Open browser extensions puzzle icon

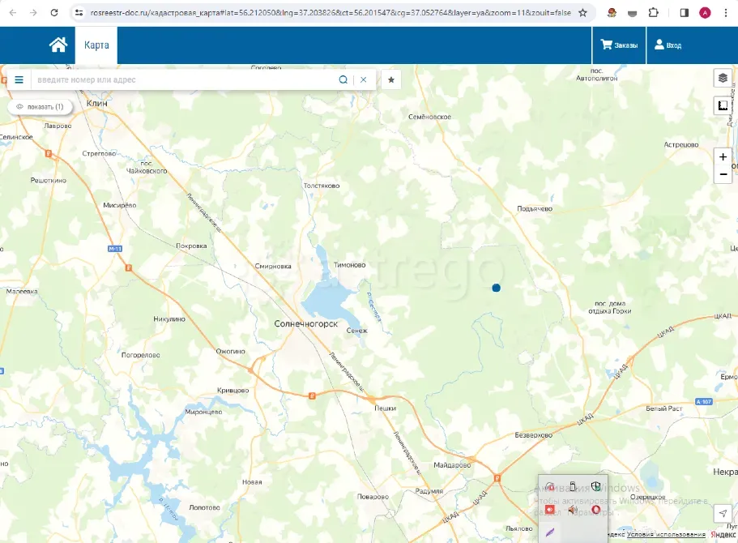coord(653,13)
